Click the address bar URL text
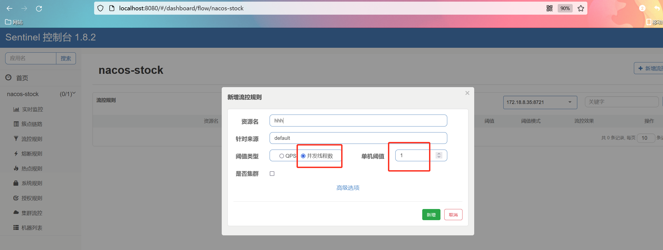 (x=181, y=8)
